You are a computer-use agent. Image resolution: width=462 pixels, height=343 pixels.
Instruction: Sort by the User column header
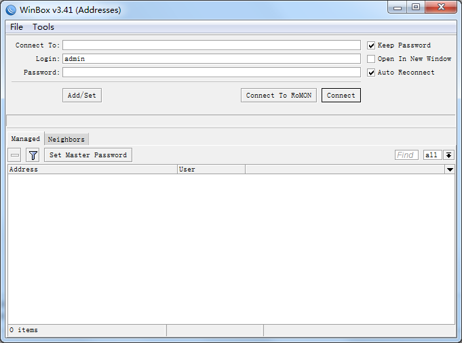pyautogui.click(x=211, y=169)
